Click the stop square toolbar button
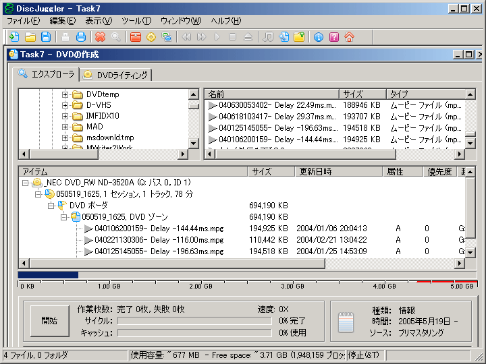 [x=232, y=37]
